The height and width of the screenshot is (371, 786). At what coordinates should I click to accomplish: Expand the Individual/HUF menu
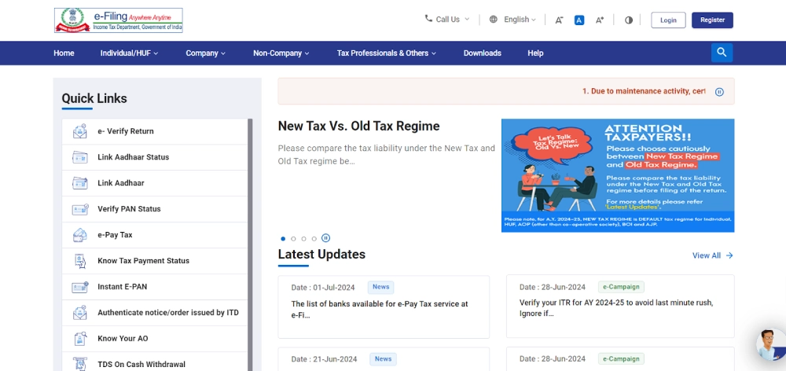pos(130,53)
